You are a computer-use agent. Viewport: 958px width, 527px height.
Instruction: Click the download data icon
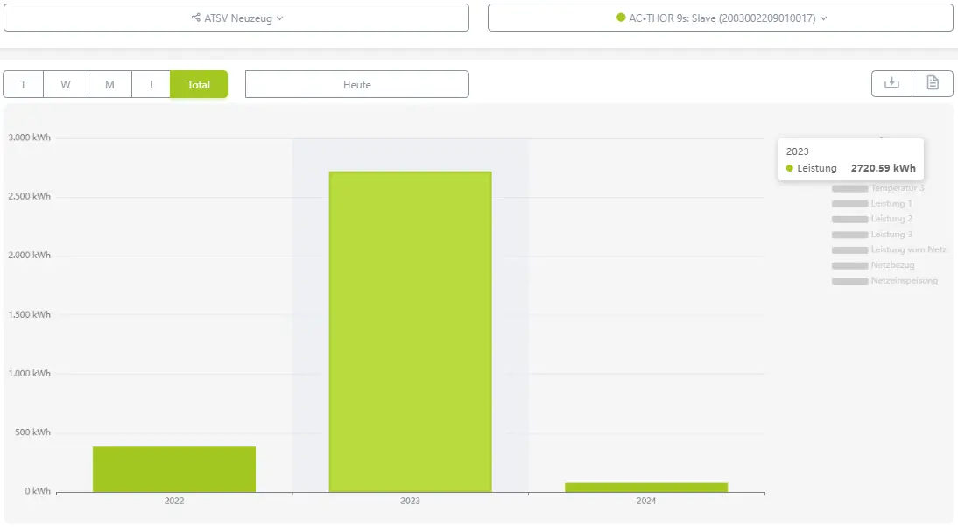(x=892, y=83)
